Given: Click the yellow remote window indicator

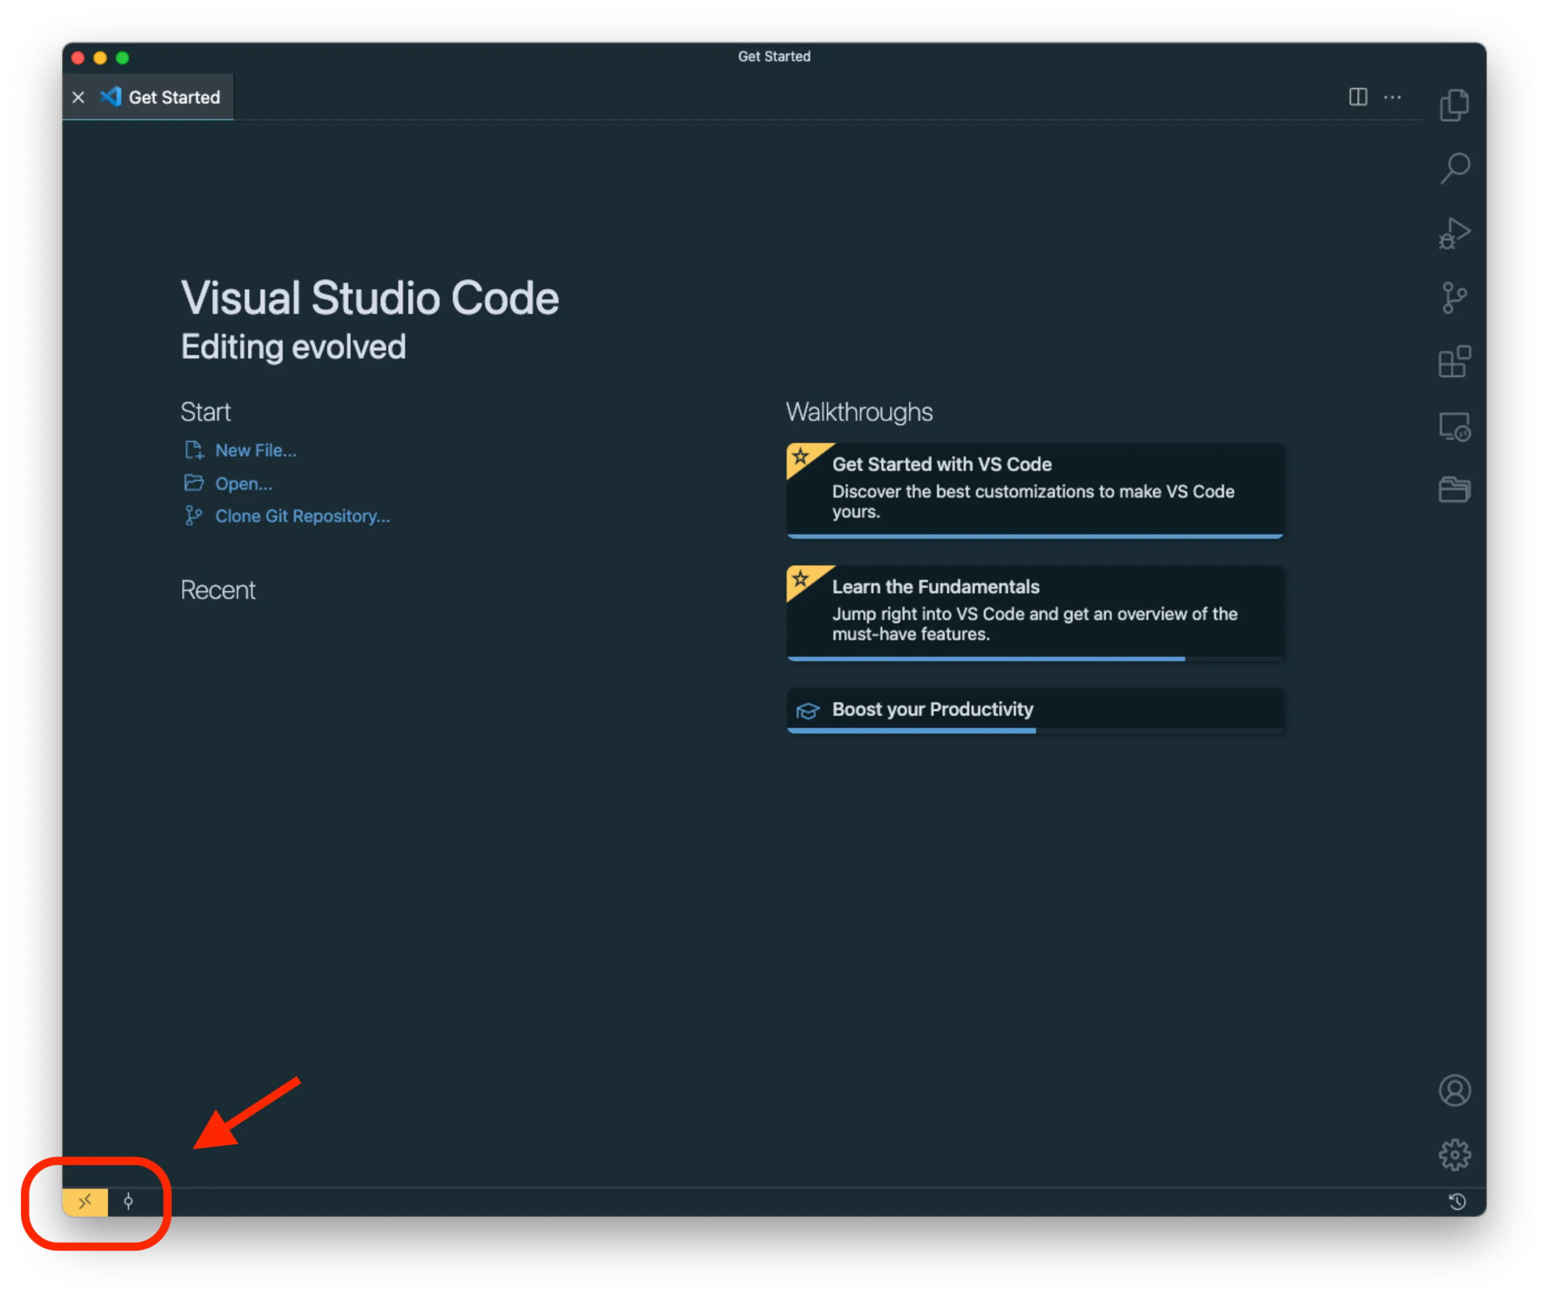Looking at the screenshot, I should pyautogui.click(x=85, y=1202).
